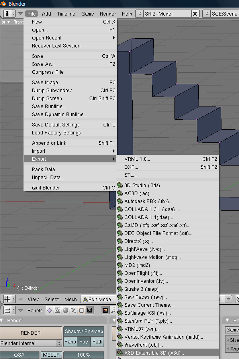Toggle OSA oversampling button

pos(19,355)
